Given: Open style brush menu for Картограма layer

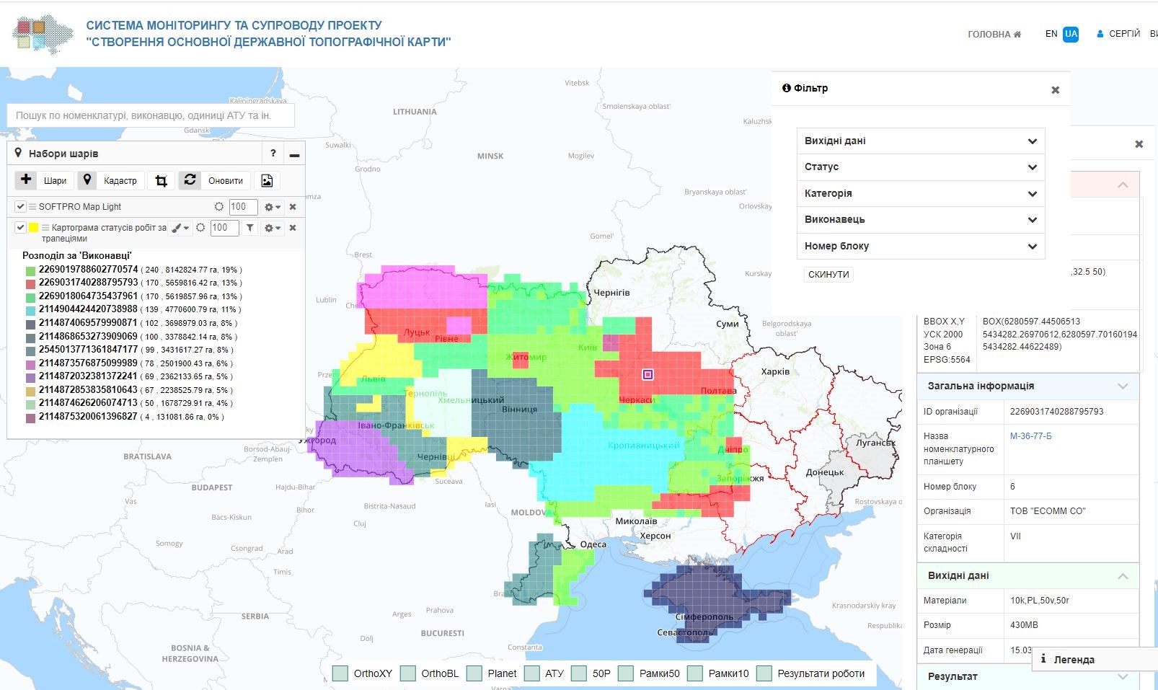Looking at the screenshot, I should (180, 228).
